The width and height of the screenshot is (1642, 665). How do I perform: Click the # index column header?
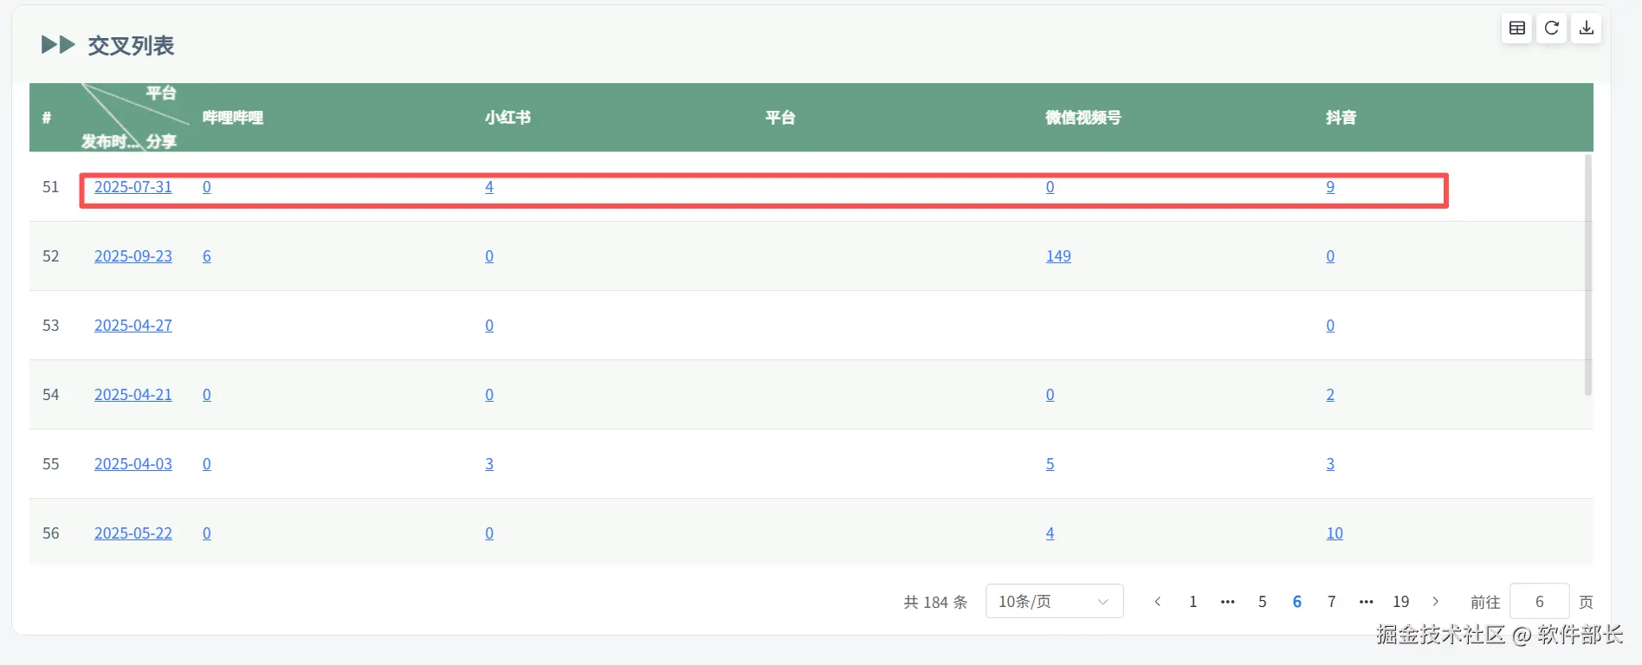pos(47,118)
